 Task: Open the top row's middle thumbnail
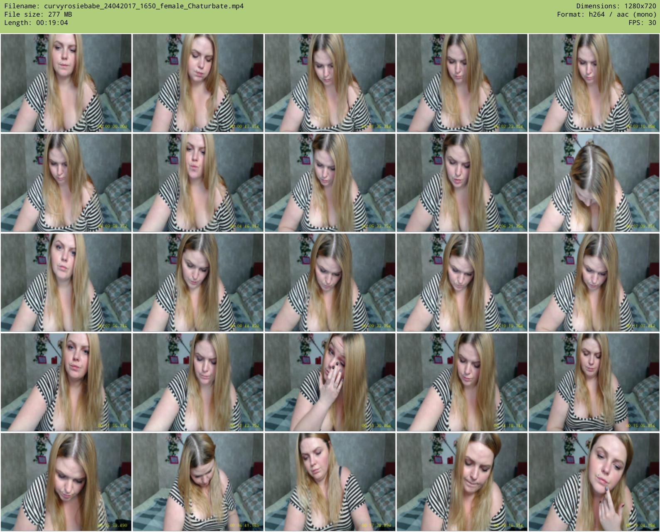click(330, 83)
